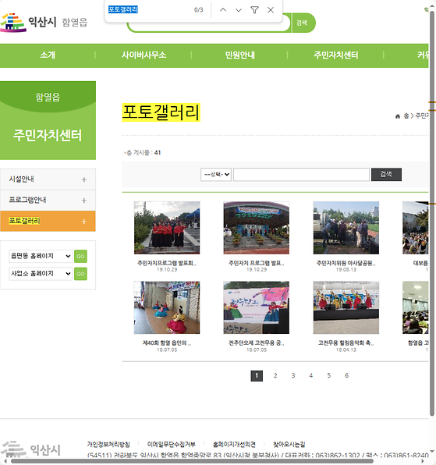The image size is (436, 465).
Task: Click the gallery search text field
Action: click(301, 175)
